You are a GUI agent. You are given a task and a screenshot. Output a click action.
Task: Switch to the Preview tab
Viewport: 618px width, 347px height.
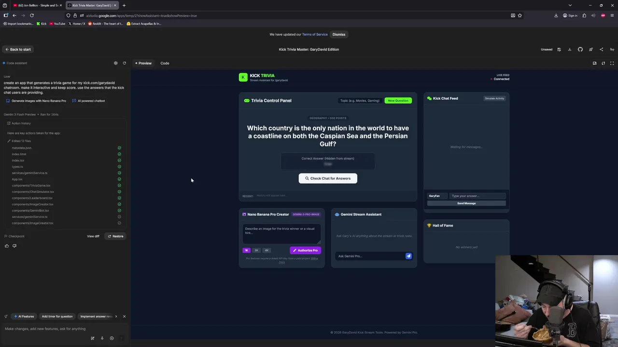(x=143, y=63)
